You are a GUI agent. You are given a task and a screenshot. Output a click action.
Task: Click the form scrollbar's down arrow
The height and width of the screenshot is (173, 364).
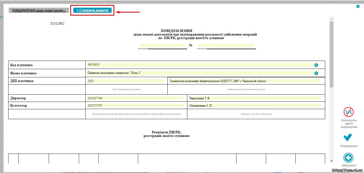(x=332, y=161)
